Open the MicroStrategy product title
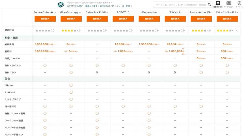 pyautogui.click(x=70, y=12)
